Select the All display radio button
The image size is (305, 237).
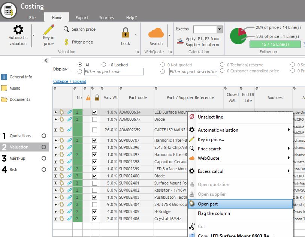(80, 65)
